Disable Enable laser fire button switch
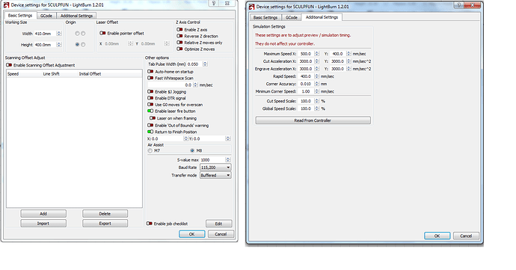The height and width of the screenshot is (270, 516). coord(150,111)
